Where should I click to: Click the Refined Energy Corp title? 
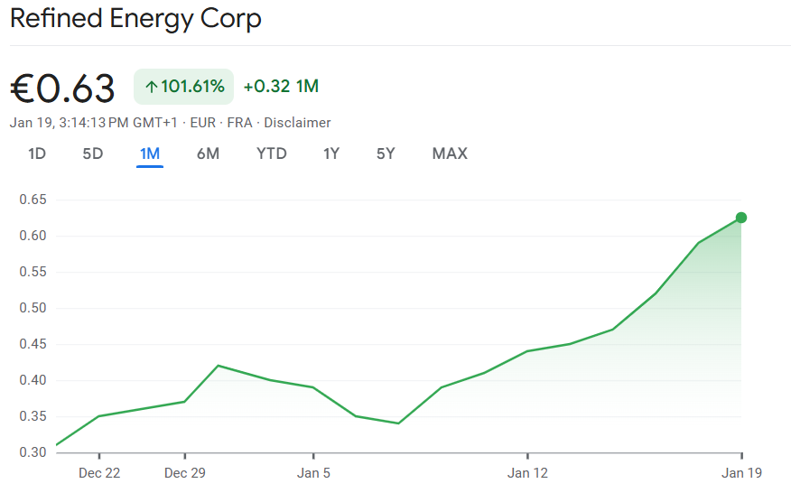(x=135, y=19)
